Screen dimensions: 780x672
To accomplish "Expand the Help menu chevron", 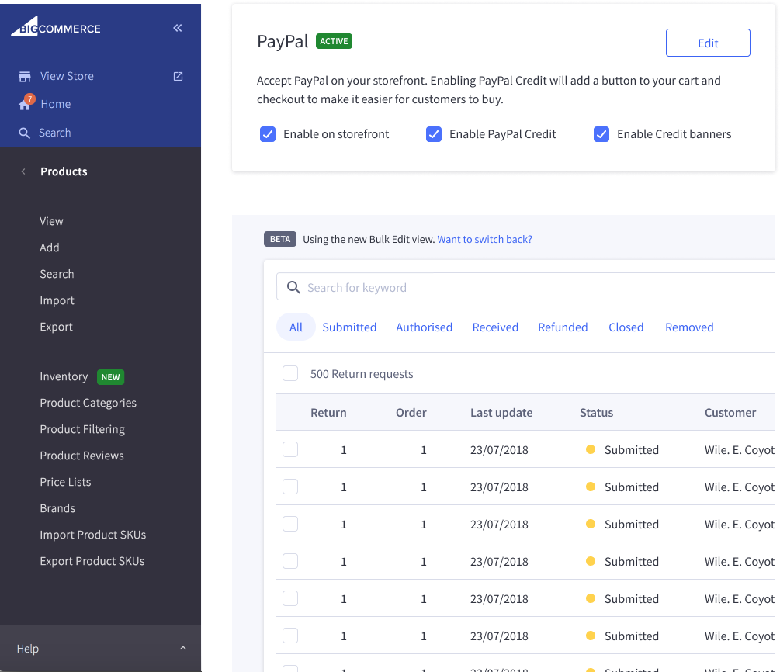I will pos(183,648).
